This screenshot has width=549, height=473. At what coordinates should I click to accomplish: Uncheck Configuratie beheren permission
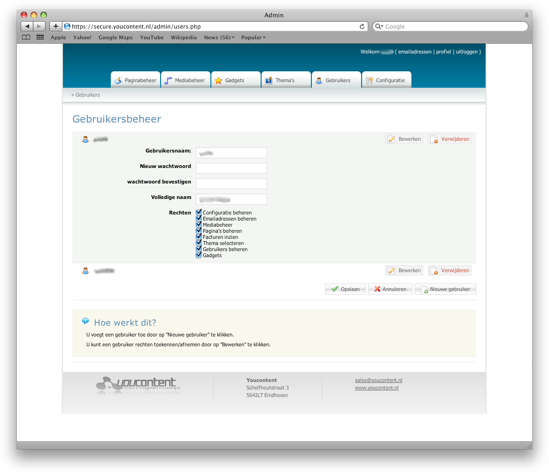199,213
